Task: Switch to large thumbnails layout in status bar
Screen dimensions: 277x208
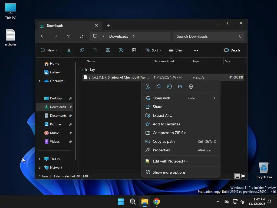Action: click(243, 176)
